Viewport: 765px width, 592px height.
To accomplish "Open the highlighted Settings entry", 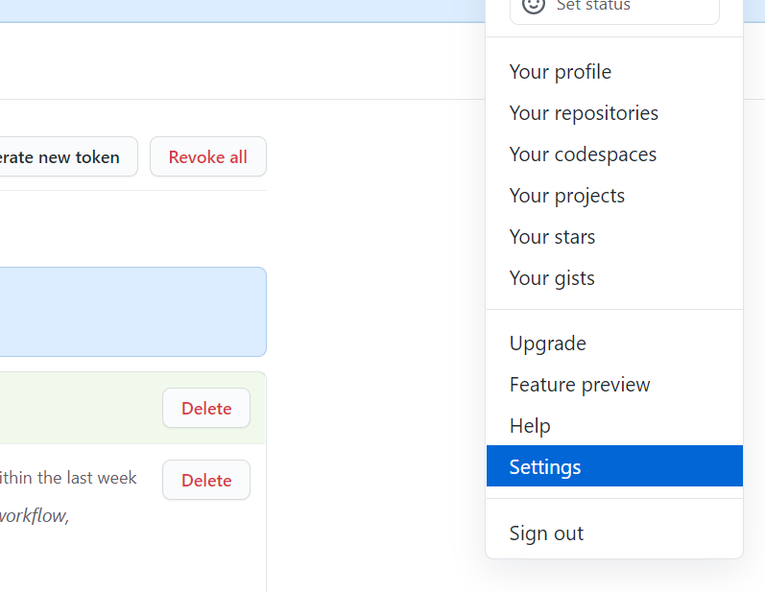I will [x=614, y=466].
